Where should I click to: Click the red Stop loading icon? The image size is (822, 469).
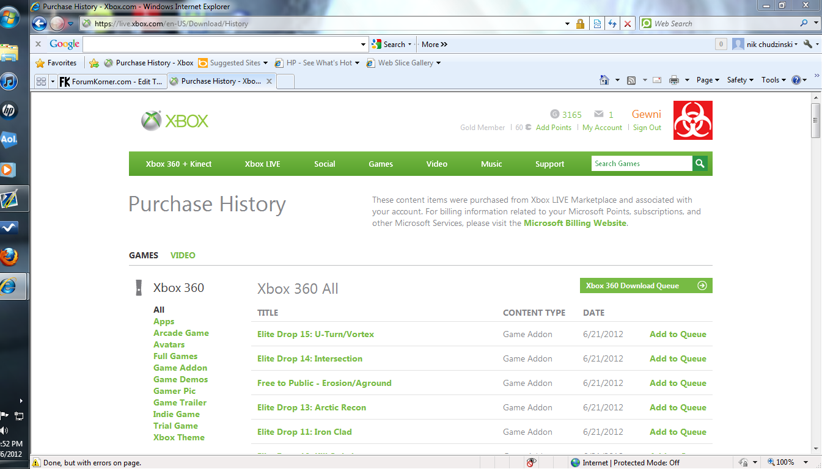pyautogui.click(x=628, y=24)
